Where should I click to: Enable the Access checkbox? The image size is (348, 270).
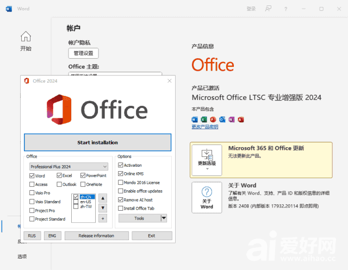coord(32,184)
